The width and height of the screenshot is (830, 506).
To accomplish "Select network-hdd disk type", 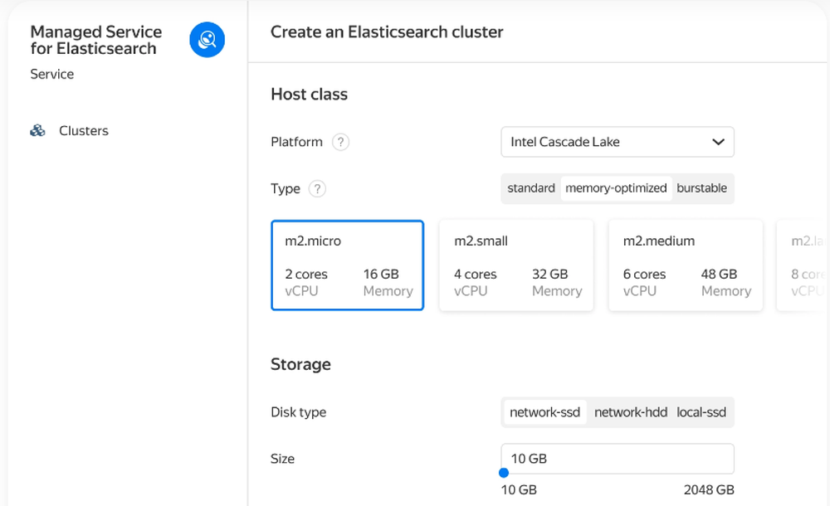I will 631,412.
